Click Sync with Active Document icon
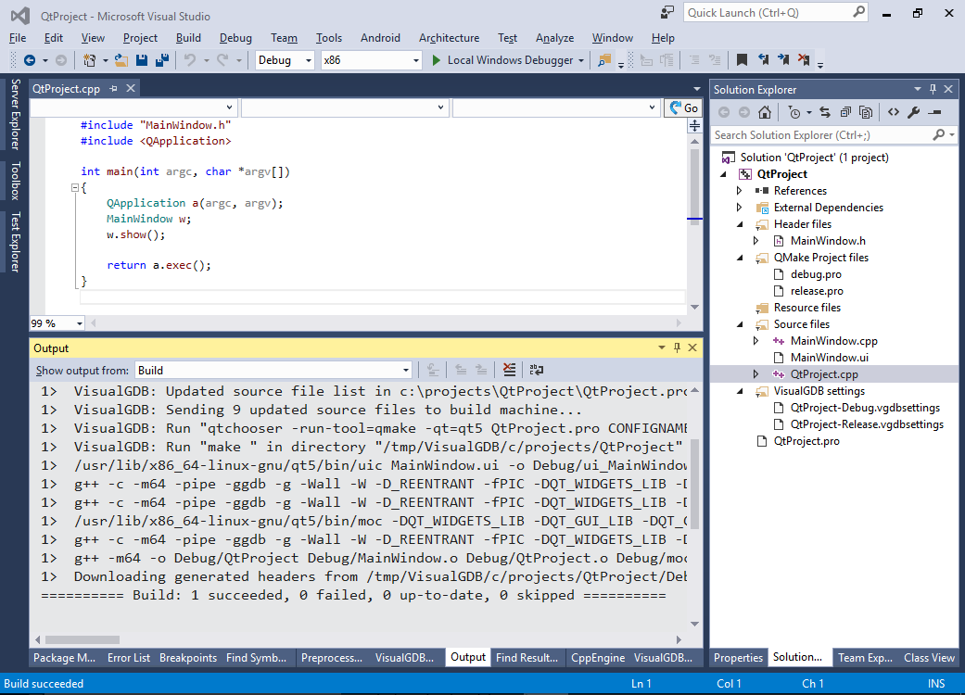The height and width of the screenshot is (695, 965). tap(825, 112)
